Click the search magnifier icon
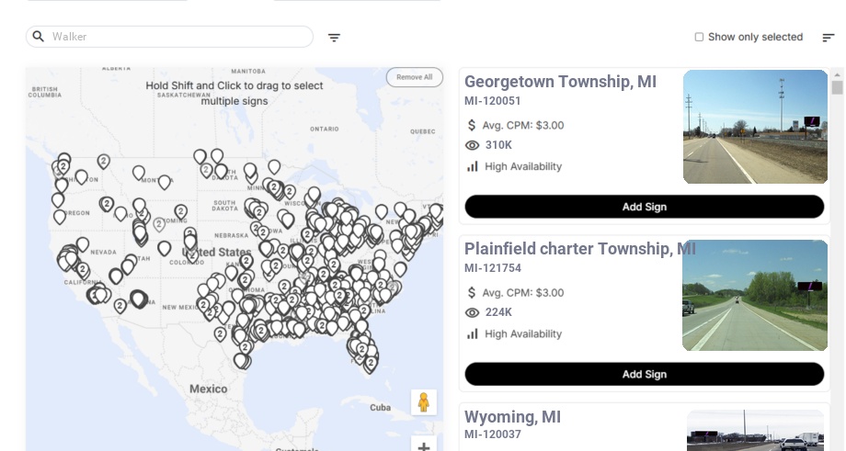This screenshot has height=451, width=846. tap(38, 37)
